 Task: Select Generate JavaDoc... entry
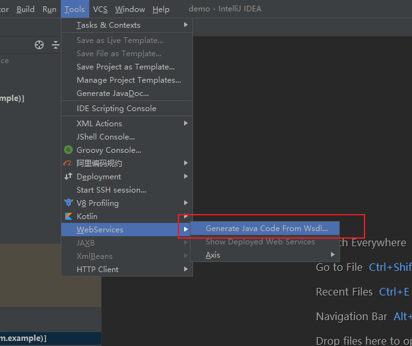[x=127, y=93]
